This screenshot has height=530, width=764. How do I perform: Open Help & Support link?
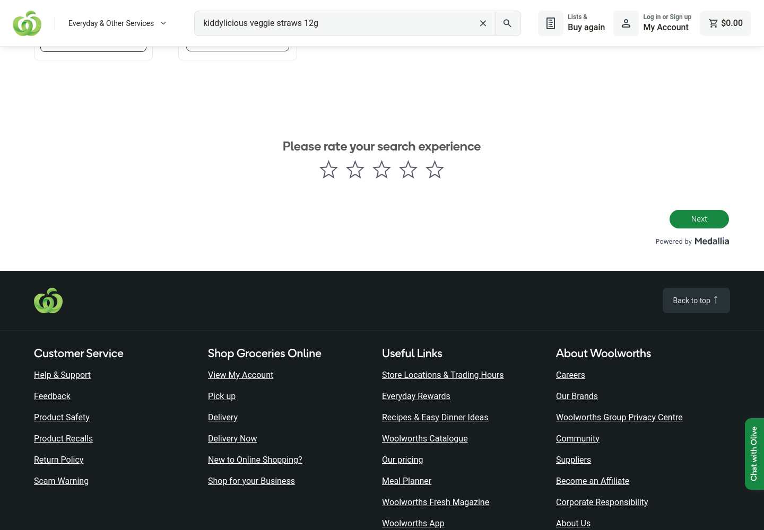point(62,375)
